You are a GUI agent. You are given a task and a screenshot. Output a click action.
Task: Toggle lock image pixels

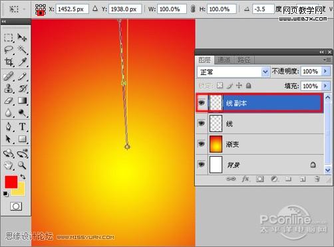[x=230, y=86]
